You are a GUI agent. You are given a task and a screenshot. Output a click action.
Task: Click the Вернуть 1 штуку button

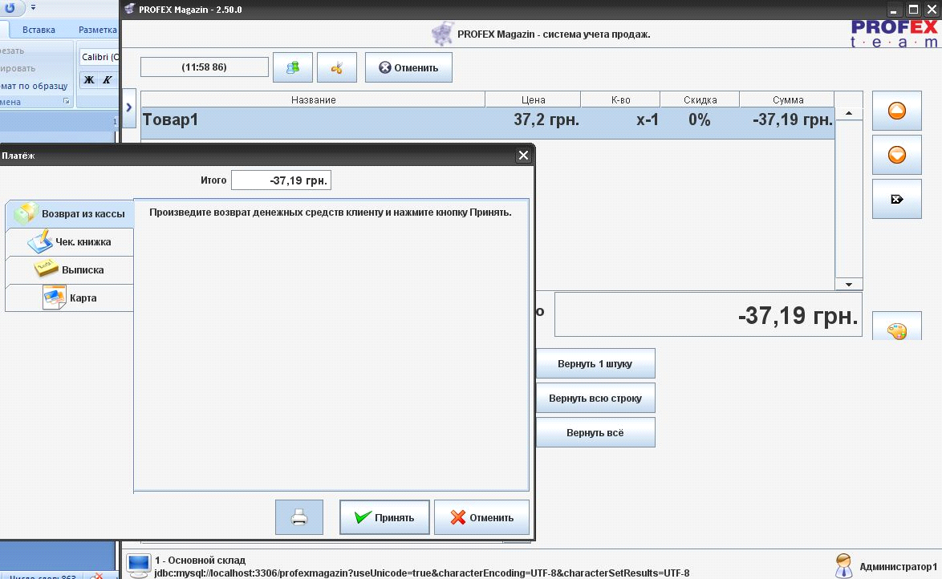[595, 363]
